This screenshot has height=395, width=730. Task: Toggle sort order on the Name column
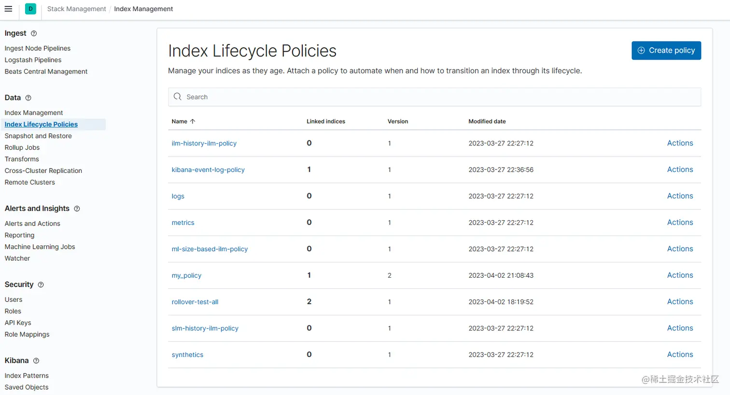183,121
